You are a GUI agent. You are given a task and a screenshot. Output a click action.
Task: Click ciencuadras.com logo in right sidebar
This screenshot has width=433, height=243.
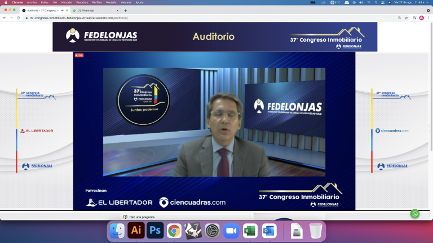(x=392, y=130)
